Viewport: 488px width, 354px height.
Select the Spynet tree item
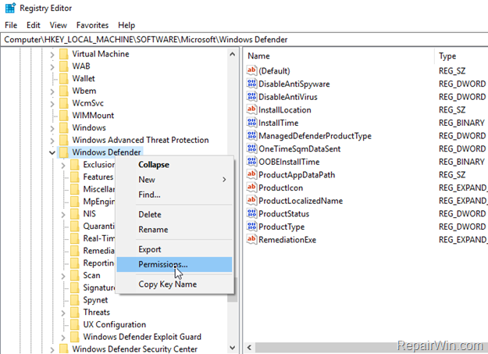95,300
